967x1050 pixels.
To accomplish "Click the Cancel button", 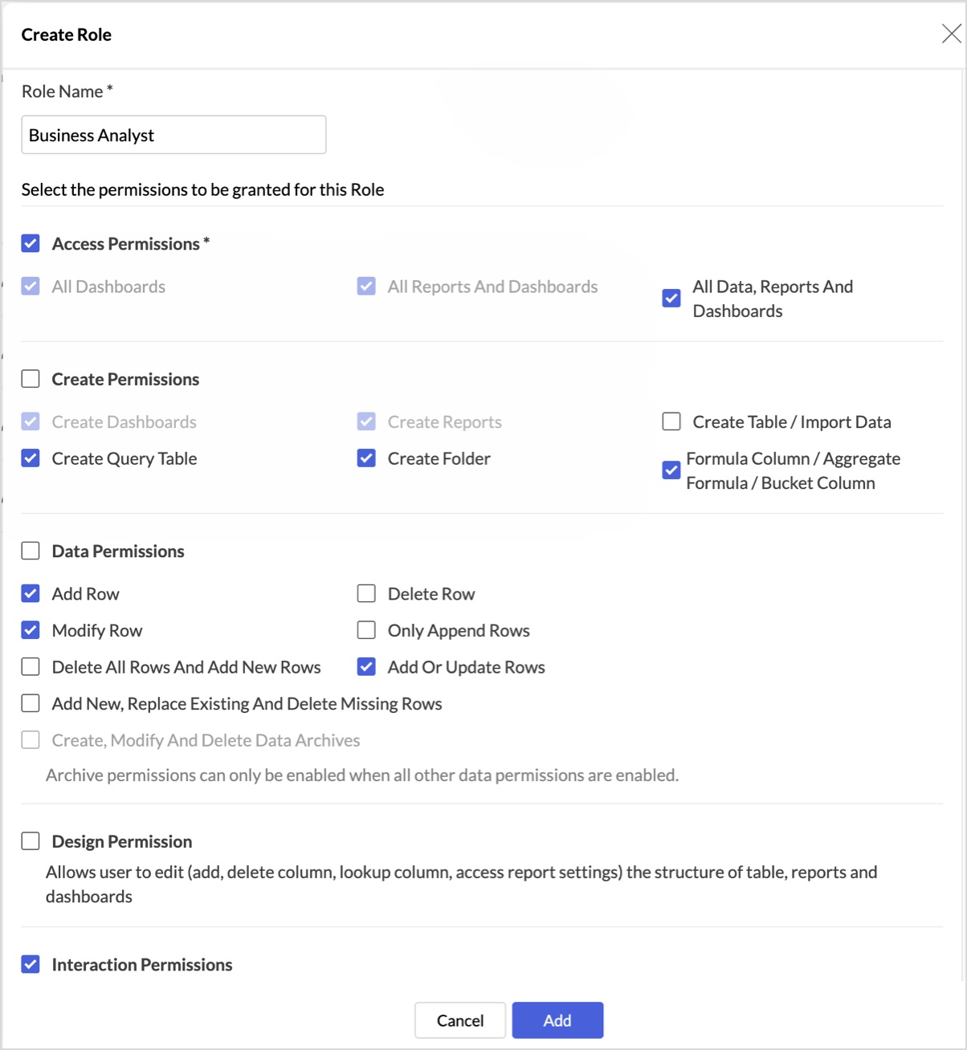I will point(460,1020).
